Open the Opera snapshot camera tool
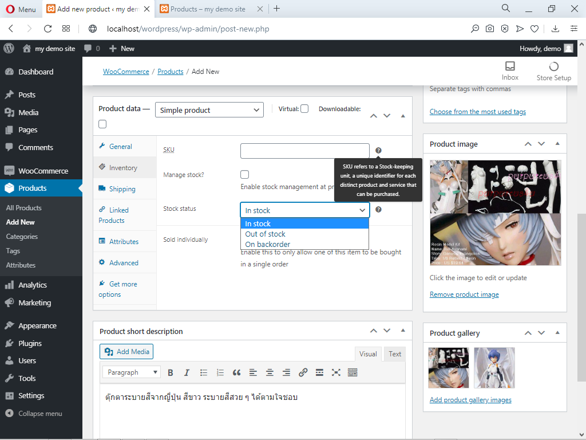The height and width of the screenshot is (440, 586). click(x=490, y=29)
